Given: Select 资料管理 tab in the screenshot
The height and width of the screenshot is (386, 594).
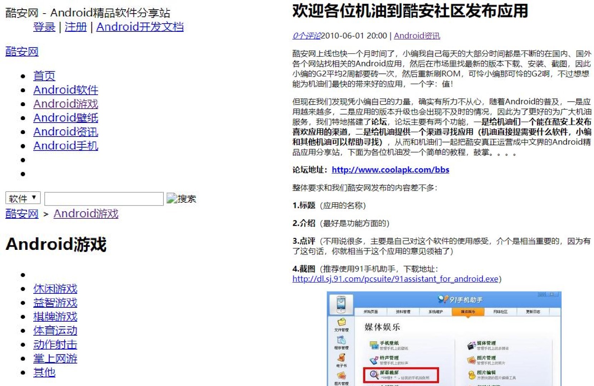Looking at the screenshot, I should 403,312.
